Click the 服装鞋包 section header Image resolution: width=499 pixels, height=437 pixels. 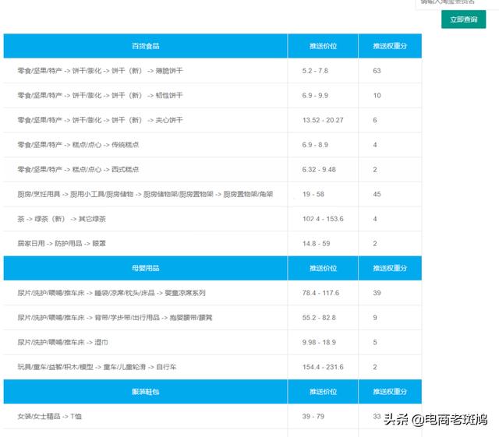[146, 392]
